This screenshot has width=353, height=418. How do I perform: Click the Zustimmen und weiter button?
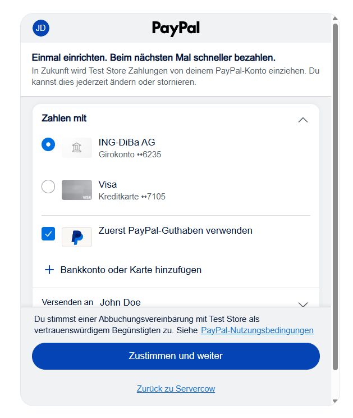point(176,356)
